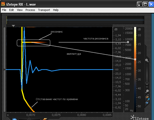The image size is (154, 120).
Task: Click the bottom spectrogram blend icon
Action: (45, 119)
